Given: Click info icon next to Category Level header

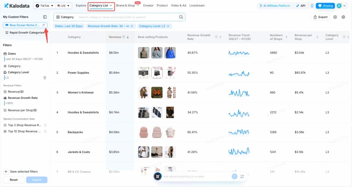Looking at the screenshot, I should coord(344,37).
